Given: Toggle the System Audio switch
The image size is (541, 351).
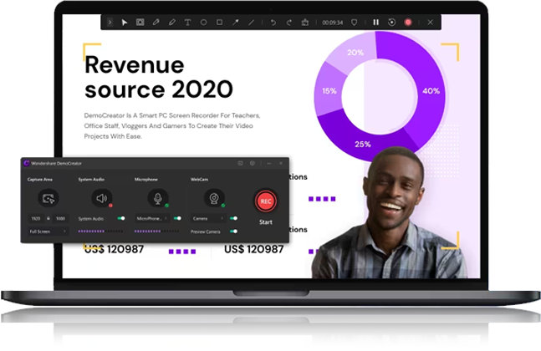Looking at the screenshot, I should click(x=121, y=218).
